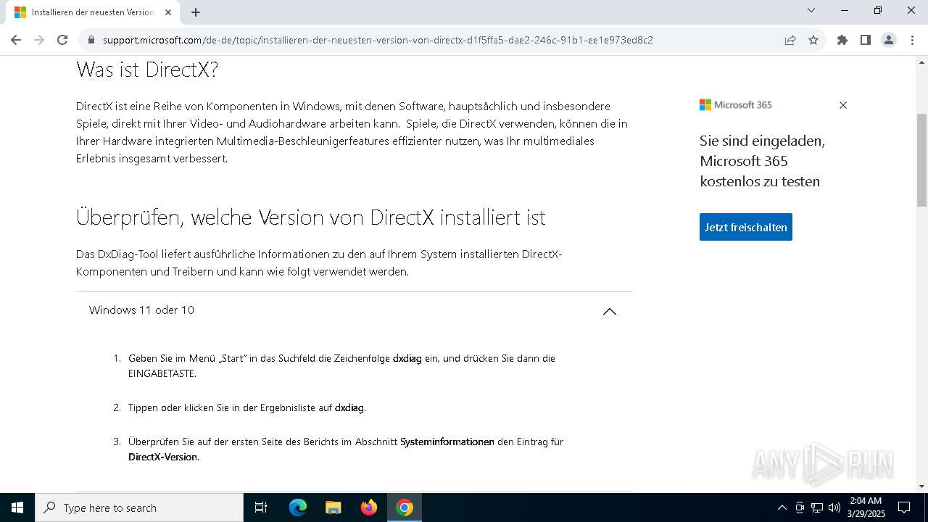This screenshot has width=928, height=522.
Task: Close the Installieren der neuesten Version tab
Action: point(169,12)
